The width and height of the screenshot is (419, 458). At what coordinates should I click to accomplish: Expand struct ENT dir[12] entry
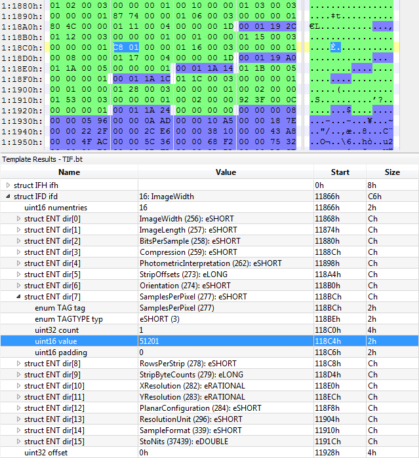(x=18, y=408)
